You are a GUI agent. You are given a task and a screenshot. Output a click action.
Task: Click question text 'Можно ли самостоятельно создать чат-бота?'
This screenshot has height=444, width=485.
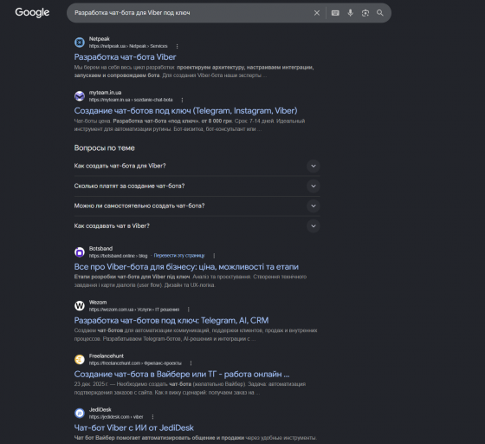click(139, 206)
